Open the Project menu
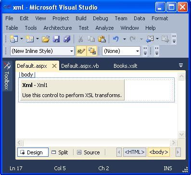Image resolution: width=191 pixels, height=175 pixels. pos(61,18)
